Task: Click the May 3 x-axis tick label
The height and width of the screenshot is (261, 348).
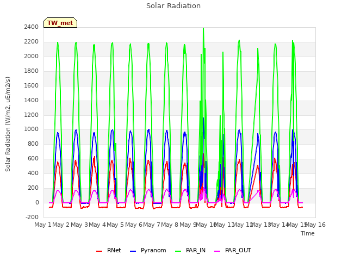Action: point(79,225)
